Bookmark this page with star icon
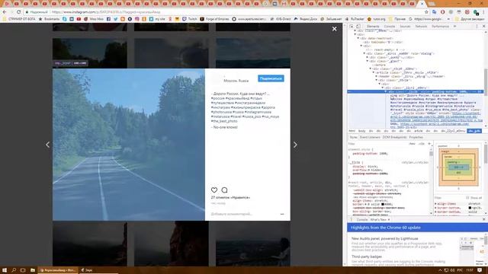Viewport: 488px width, 274px height. pyautogui.click(x=426, y=12)
